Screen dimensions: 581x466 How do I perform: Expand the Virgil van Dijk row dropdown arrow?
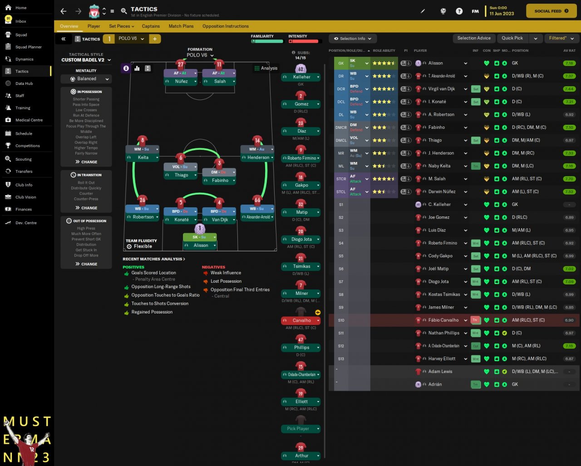pos(466,89)
